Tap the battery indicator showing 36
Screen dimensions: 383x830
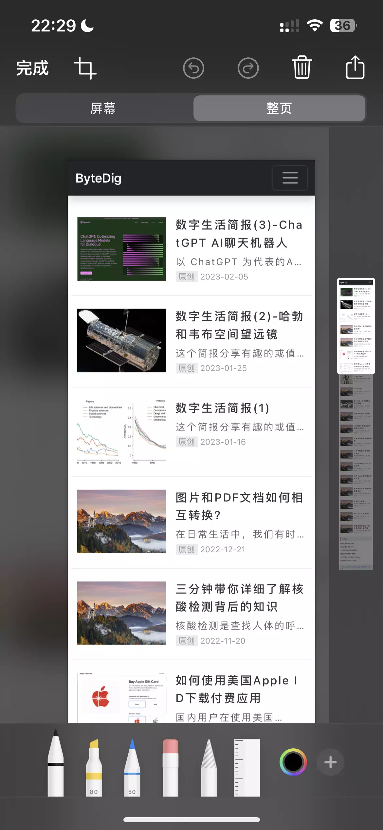click(343, 25)
